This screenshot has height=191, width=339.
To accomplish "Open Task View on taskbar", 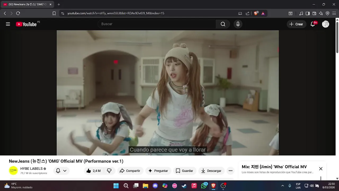I will (136, 186).
